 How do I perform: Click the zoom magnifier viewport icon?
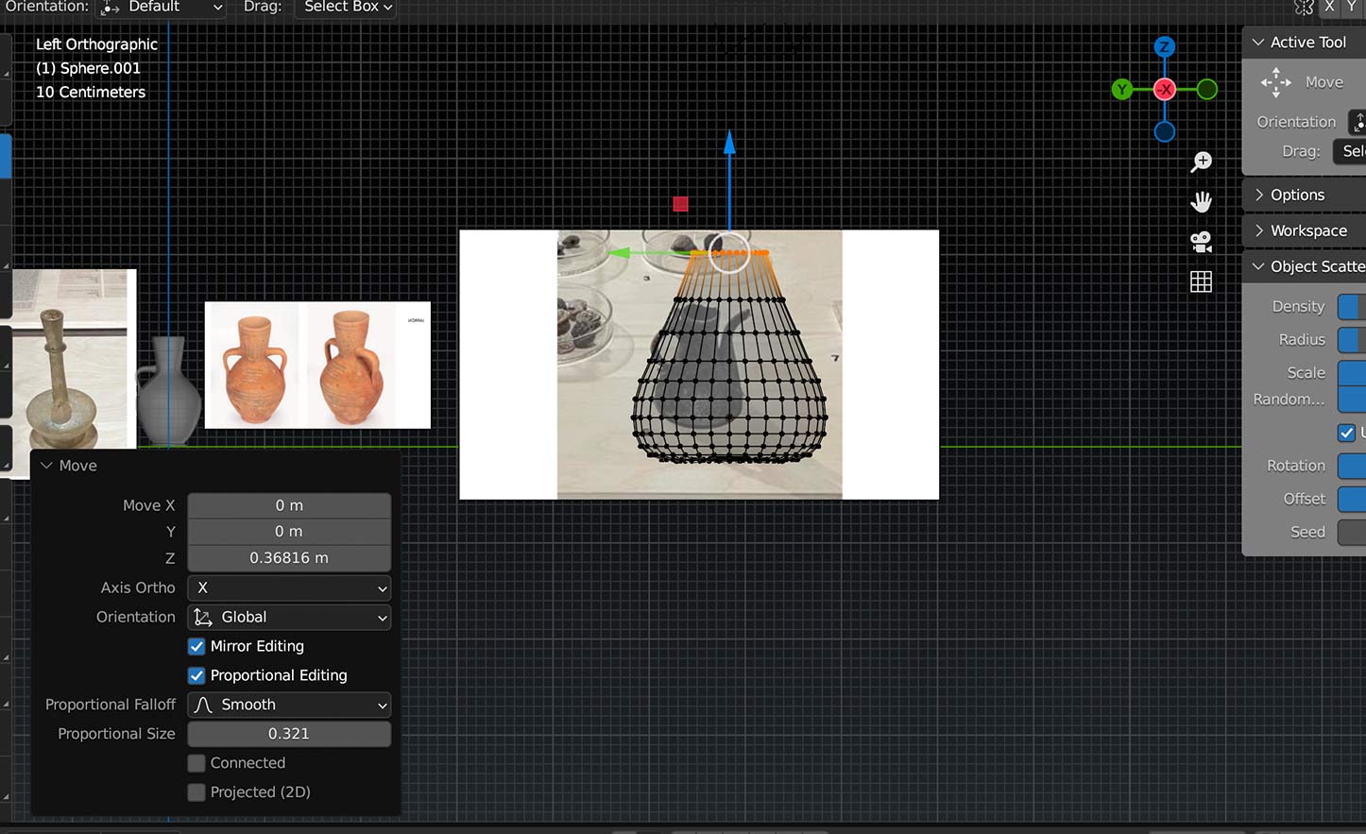1201,162
